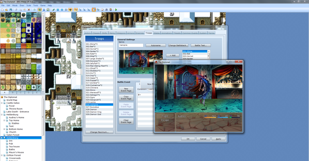Select tileset palette tab A
309x161 pixels.
(x=5, y=92)
